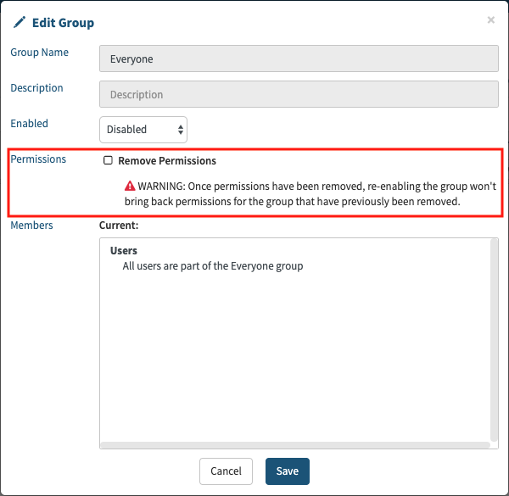Select the Users heading in members list
Screen dimensions: 509x496
click(x=124, y=251)
